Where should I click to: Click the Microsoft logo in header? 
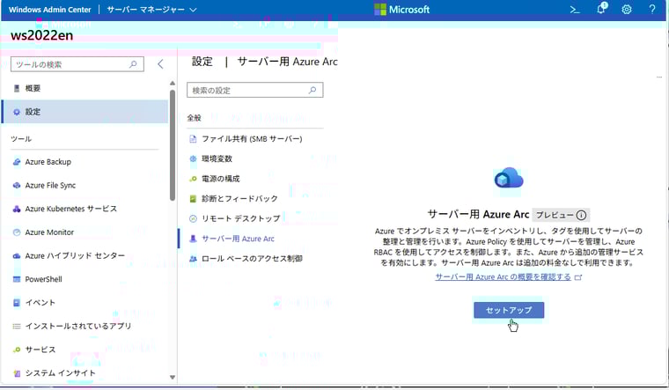[401, 10]
